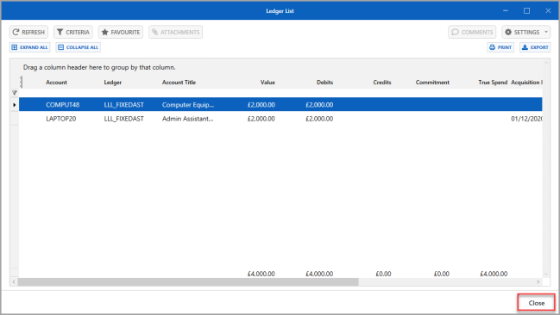Sort by the Credits column header
Screen dimensions: 560x315
(x=382, y=83)
